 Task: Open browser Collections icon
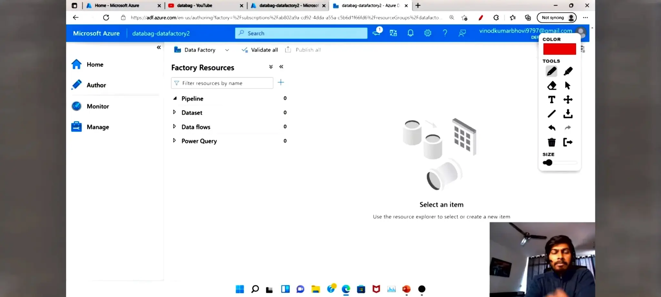528,18
